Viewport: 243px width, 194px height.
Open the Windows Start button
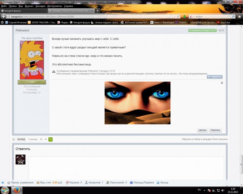(x=5, y=190)
